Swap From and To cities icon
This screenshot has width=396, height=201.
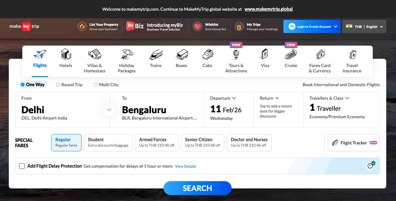(109, 110)
